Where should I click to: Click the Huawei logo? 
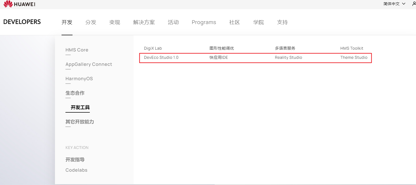click(19, 4)
